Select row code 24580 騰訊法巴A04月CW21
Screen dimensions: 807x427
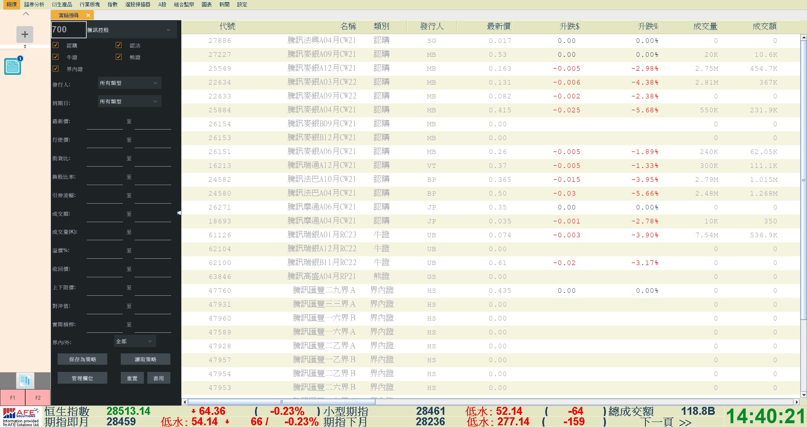(491, 194)
